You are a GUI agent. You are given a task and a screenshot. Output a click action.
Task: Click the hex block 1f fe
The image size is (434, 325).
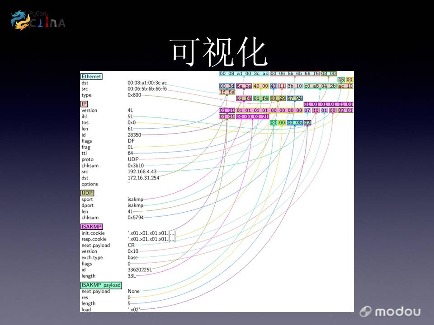[227, 92]
